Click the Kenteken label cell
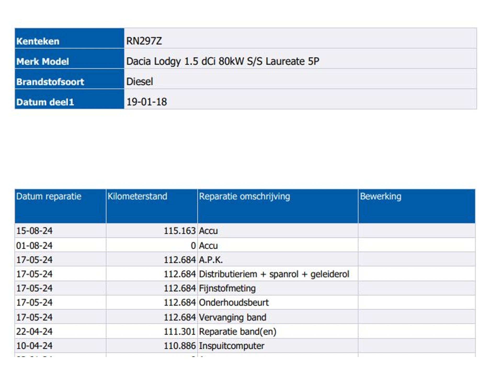This screenshot has height=376, width=502. pyautogui.click(x=69, y=38)
